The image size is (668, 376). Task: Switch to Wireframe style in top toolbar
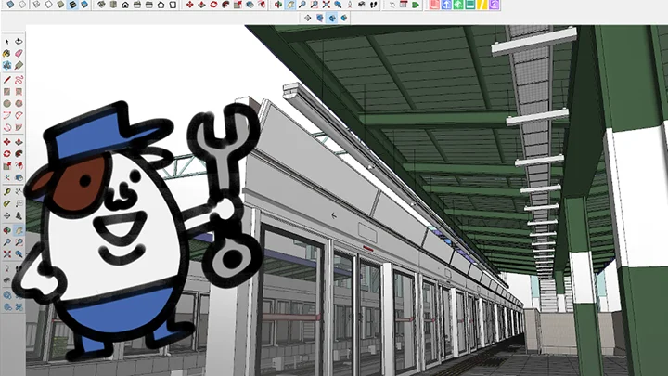36,5
